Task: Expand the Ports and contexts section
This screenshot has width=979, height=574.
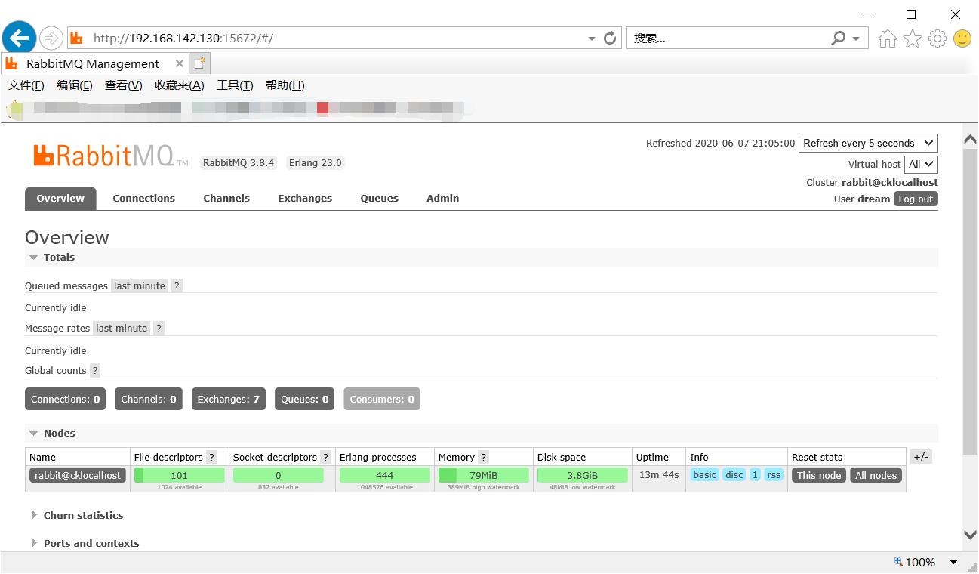Action: pos(85,543)
